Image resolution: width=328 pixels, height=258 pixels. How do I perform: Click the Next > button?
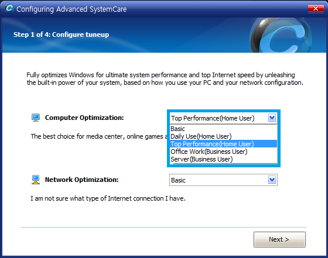pyautogui.click(x=279, y=239)
